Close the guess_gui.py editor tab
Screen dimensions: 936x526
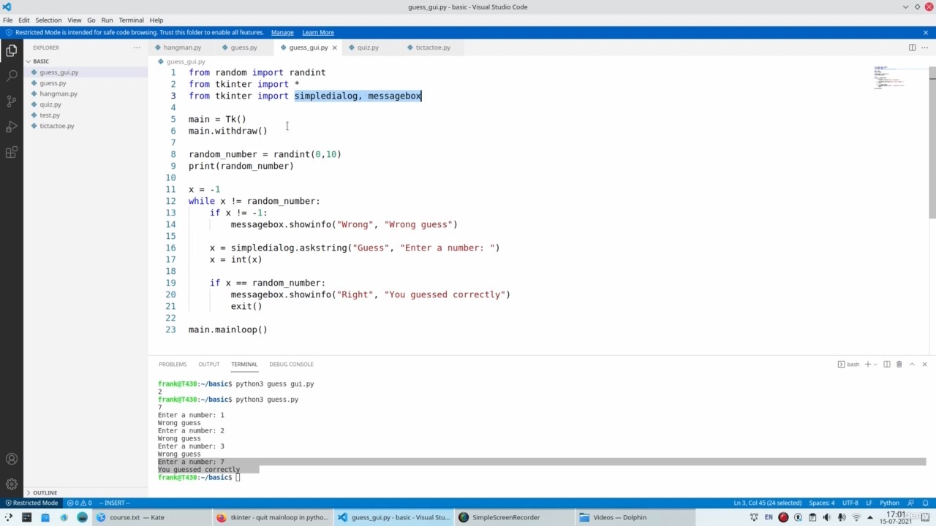point(335,47)
